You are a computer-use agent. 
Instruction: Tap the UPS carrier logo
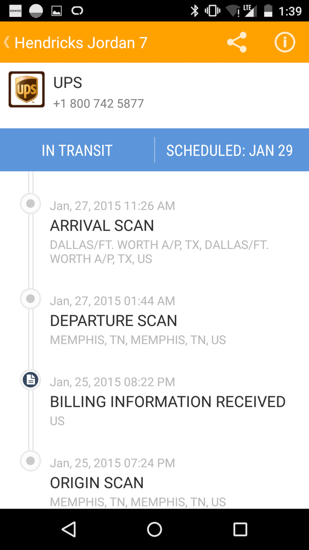click(x=26, y=89)
